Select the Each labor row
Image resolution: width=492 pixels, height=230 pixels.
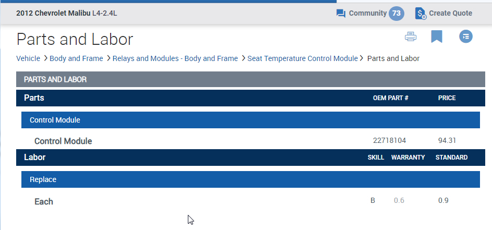44,201
